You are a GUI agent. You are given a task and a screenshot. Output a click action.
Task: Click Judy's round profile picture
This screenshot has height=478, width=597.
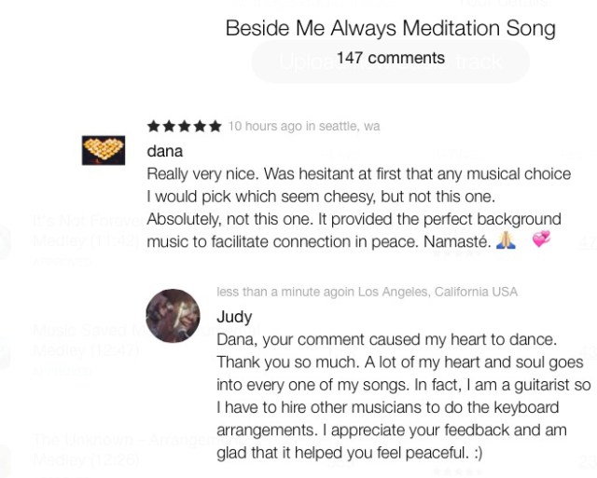coord(173,316)
